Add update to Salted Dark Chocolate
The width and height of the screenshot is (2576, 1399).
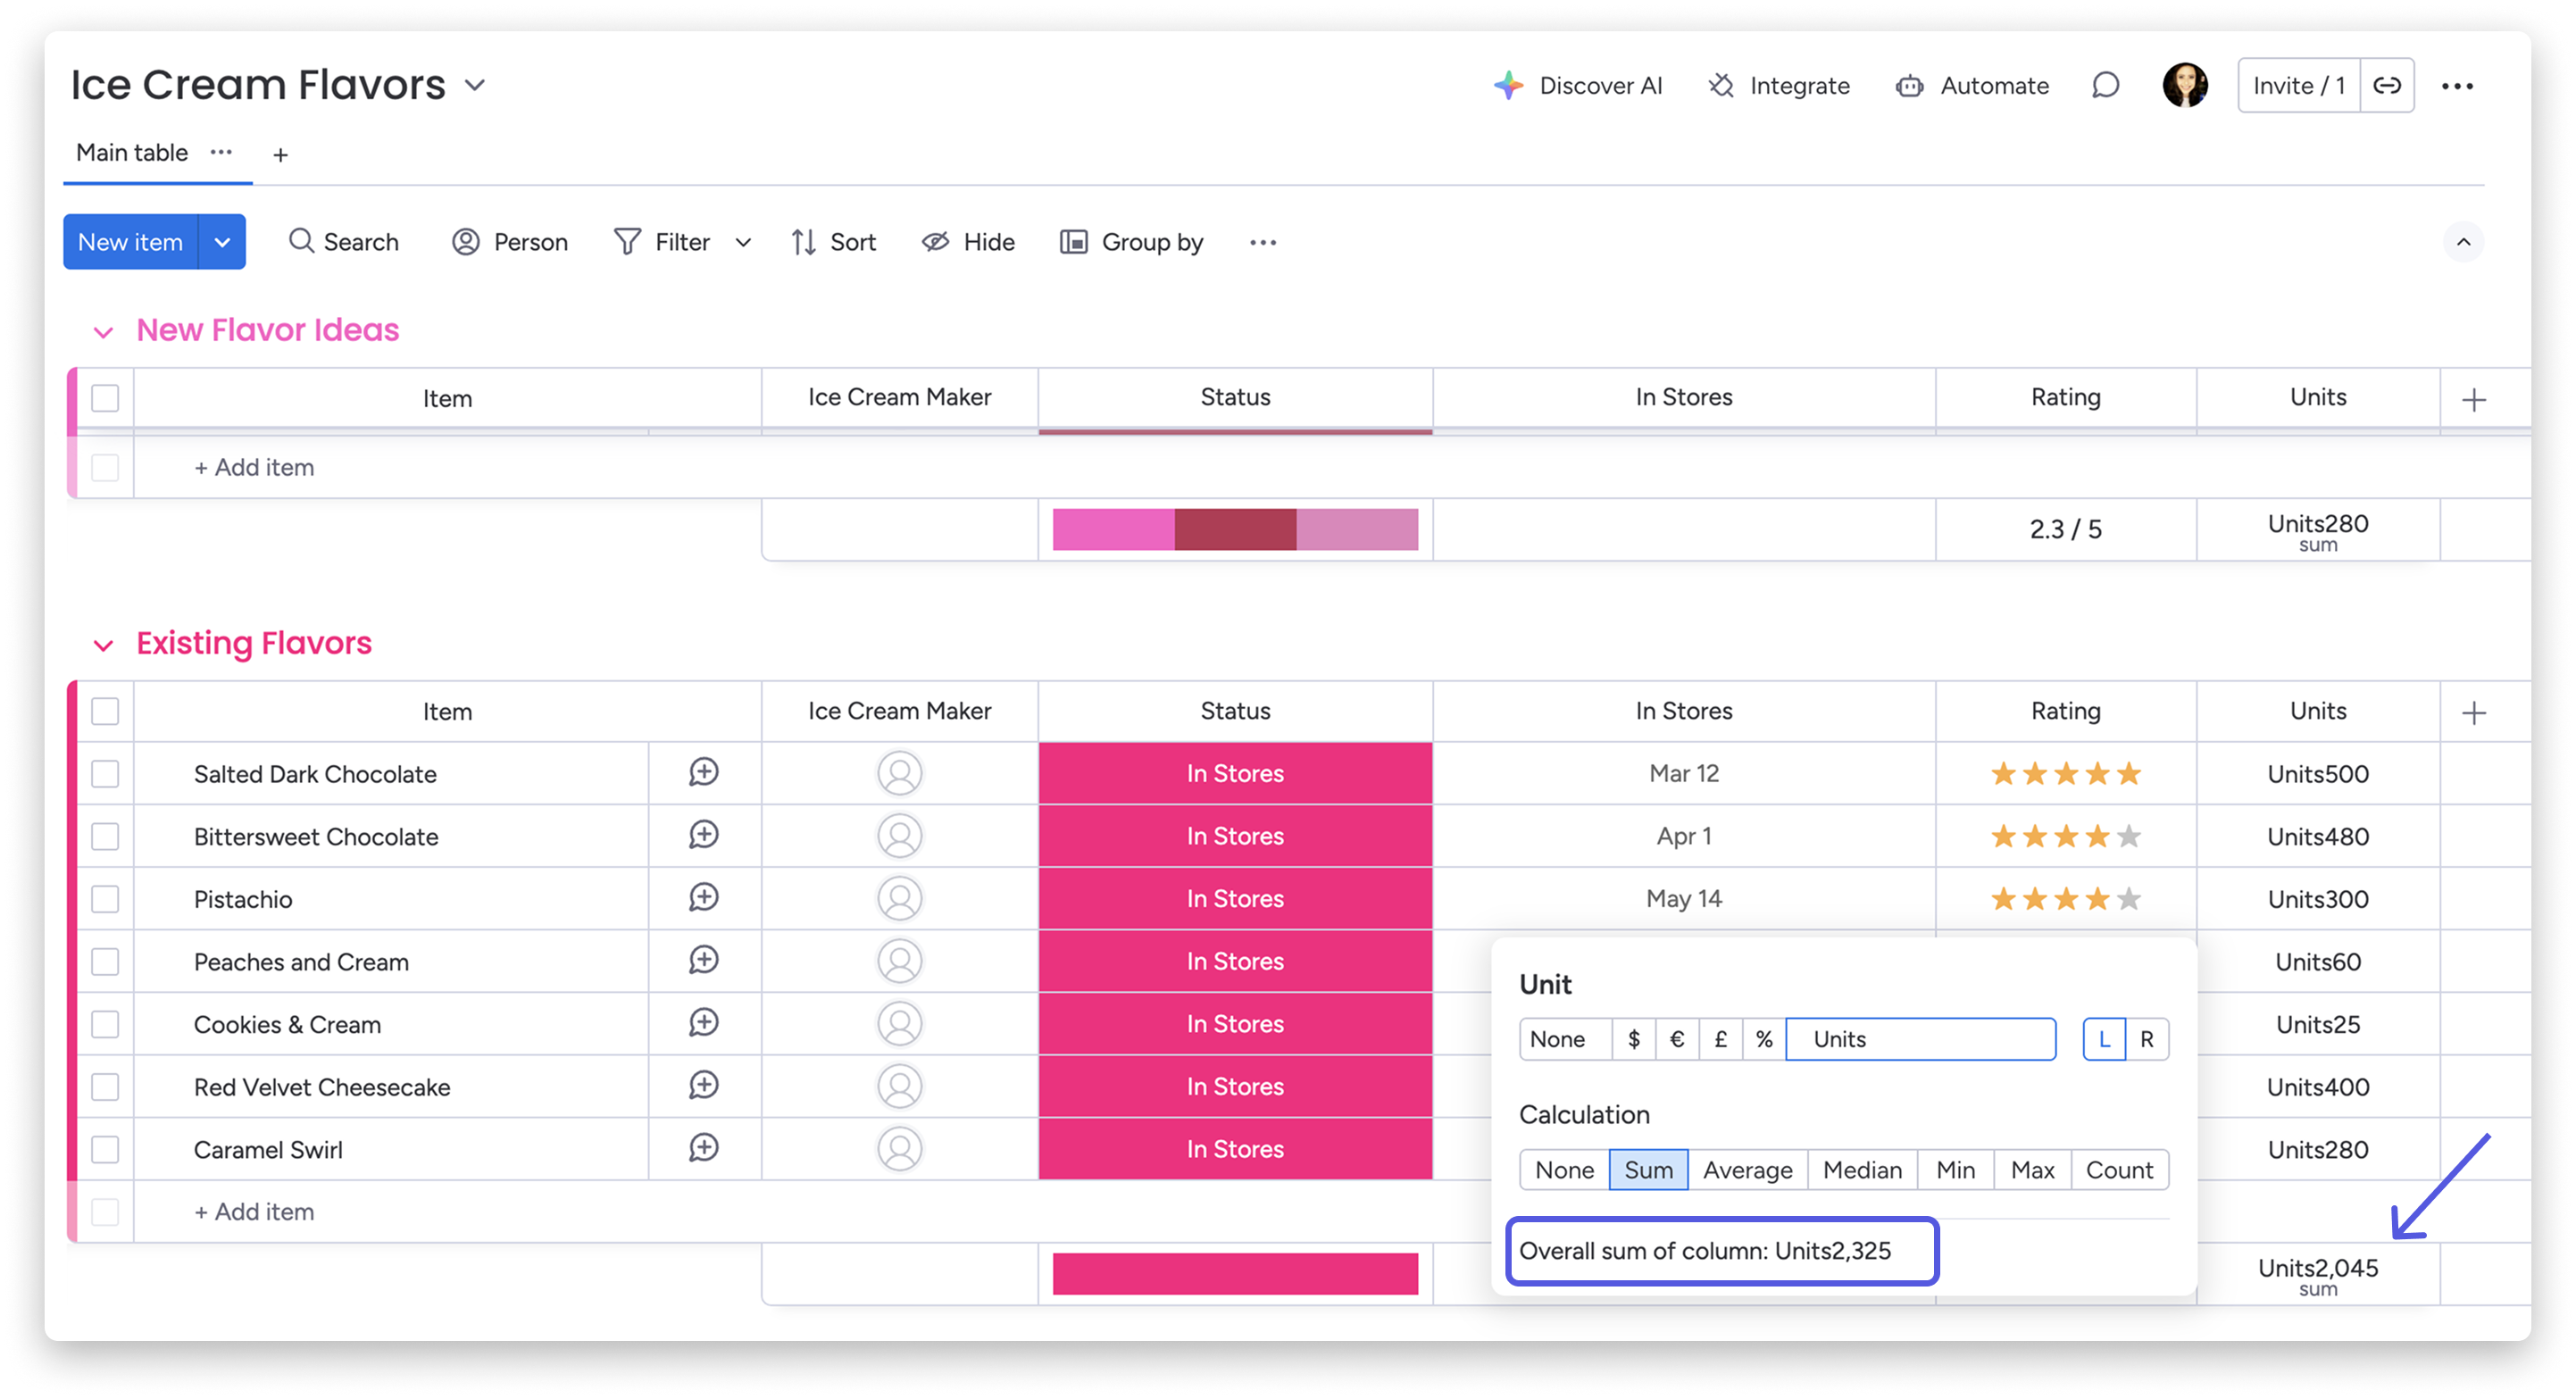pos(704,773)
